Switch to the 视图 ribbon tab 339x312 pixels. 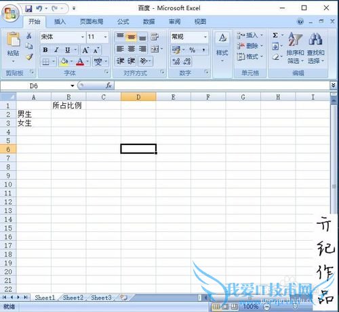pos(200,22)
